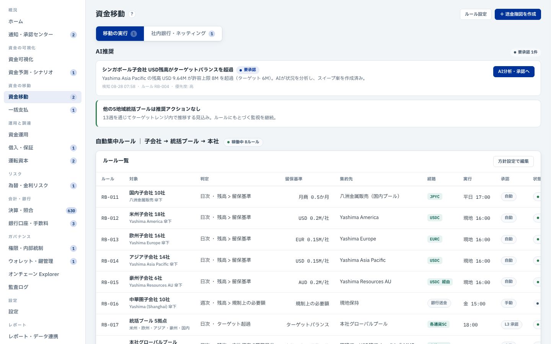Click 統括プール 5拠点 target cell
This screenshot has width=551, height=344.
(159, 325)
